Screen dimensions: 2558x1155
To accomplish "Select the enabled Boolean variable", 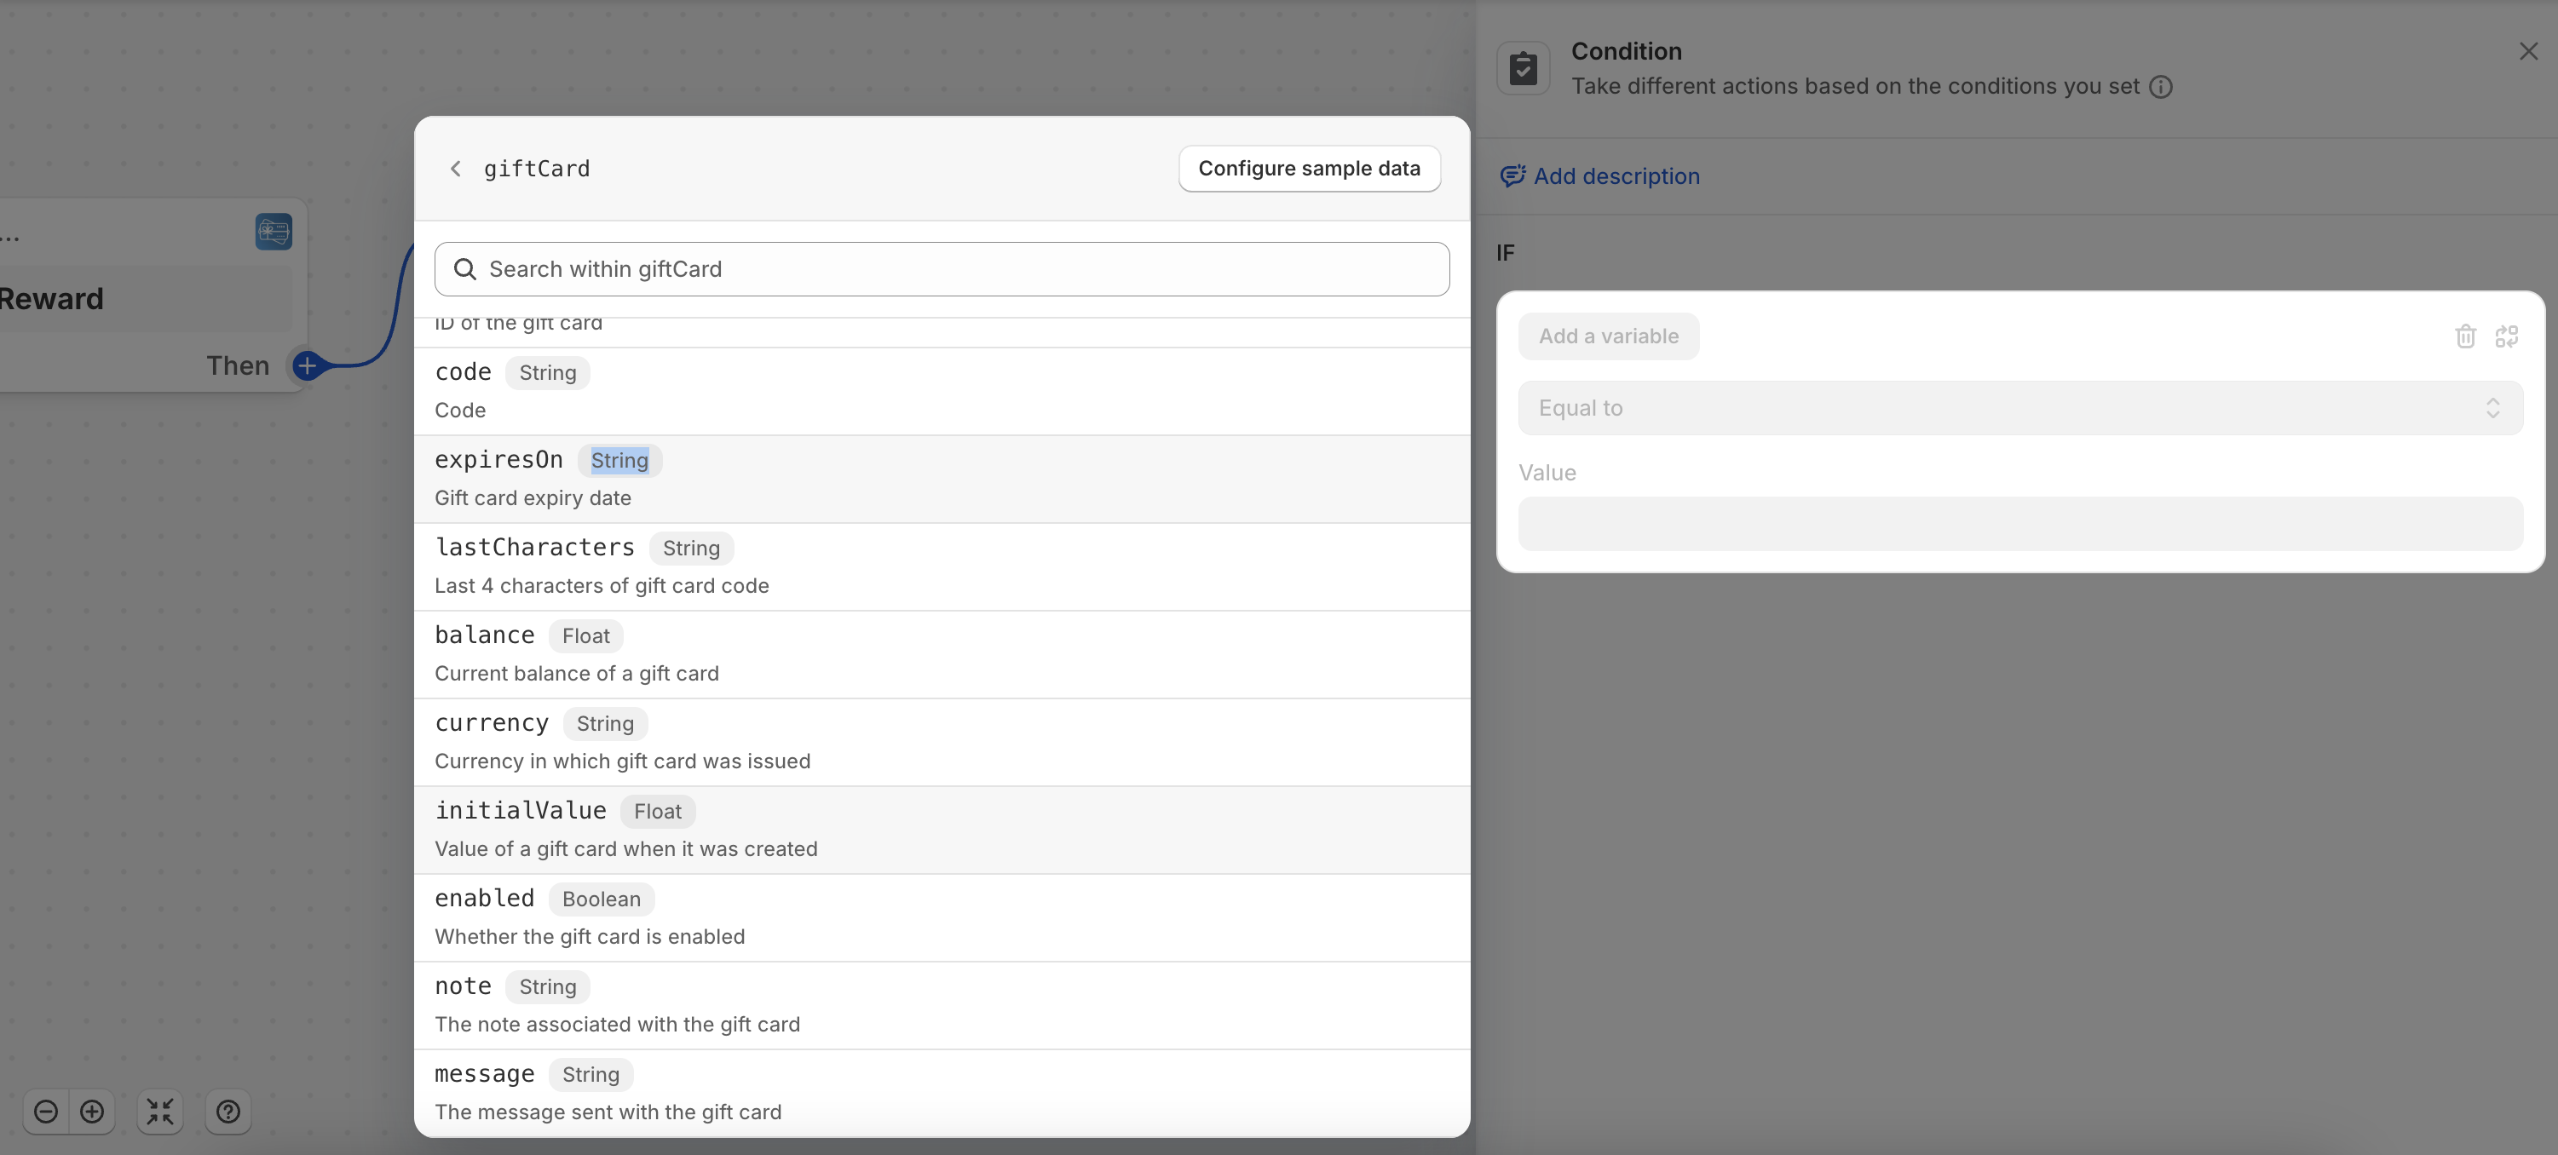I will [x=942, y=917].
